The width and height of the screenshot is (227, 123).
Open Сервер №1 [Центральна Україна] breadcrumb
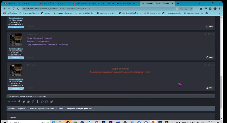42,108
